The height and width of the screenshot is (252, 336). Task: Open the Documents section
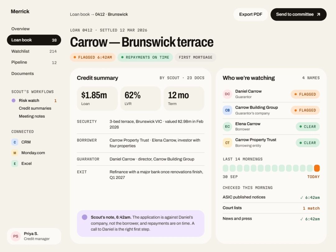coord(22,73)
